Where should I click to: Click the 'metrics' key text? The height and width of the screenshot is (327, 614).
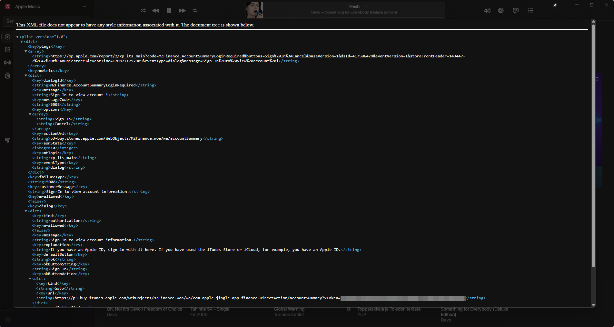(x=47, y=71)
